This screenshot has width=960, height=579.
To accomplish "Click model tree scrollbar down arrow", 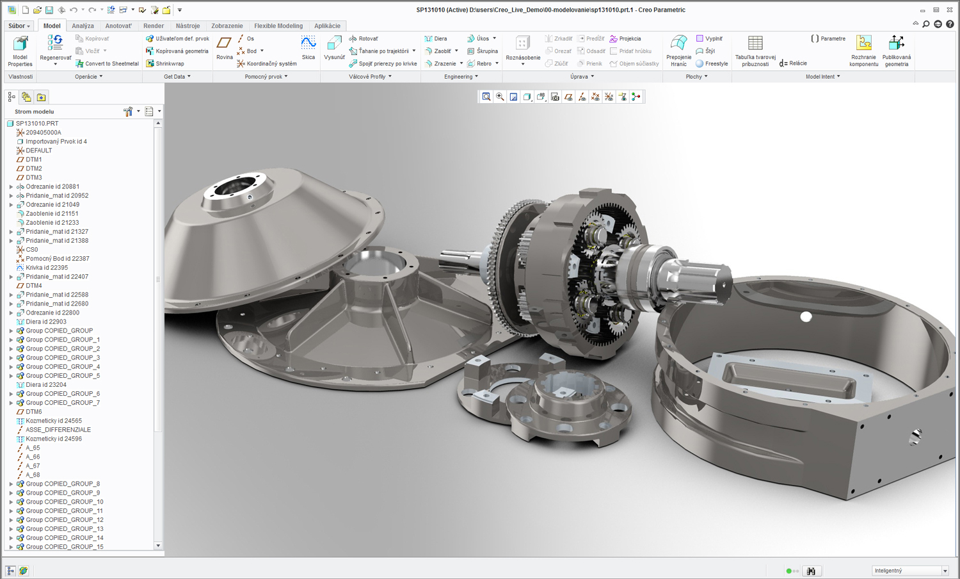I will coord(158,546).
